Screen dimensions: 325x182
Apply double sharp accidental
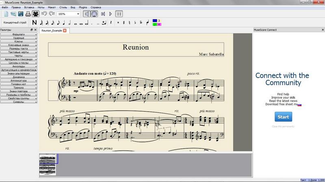(118, 23)
